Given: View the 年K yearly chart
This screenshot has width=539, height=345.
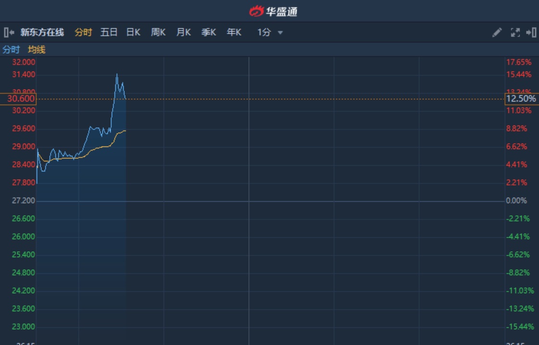Looking at the screenshot, I should point(234,33).
